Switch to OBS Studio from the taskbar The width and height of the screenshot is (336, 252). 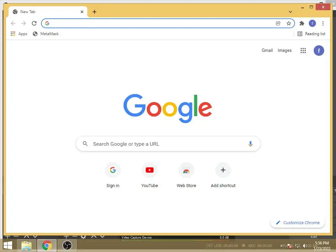tap(67, 245)
